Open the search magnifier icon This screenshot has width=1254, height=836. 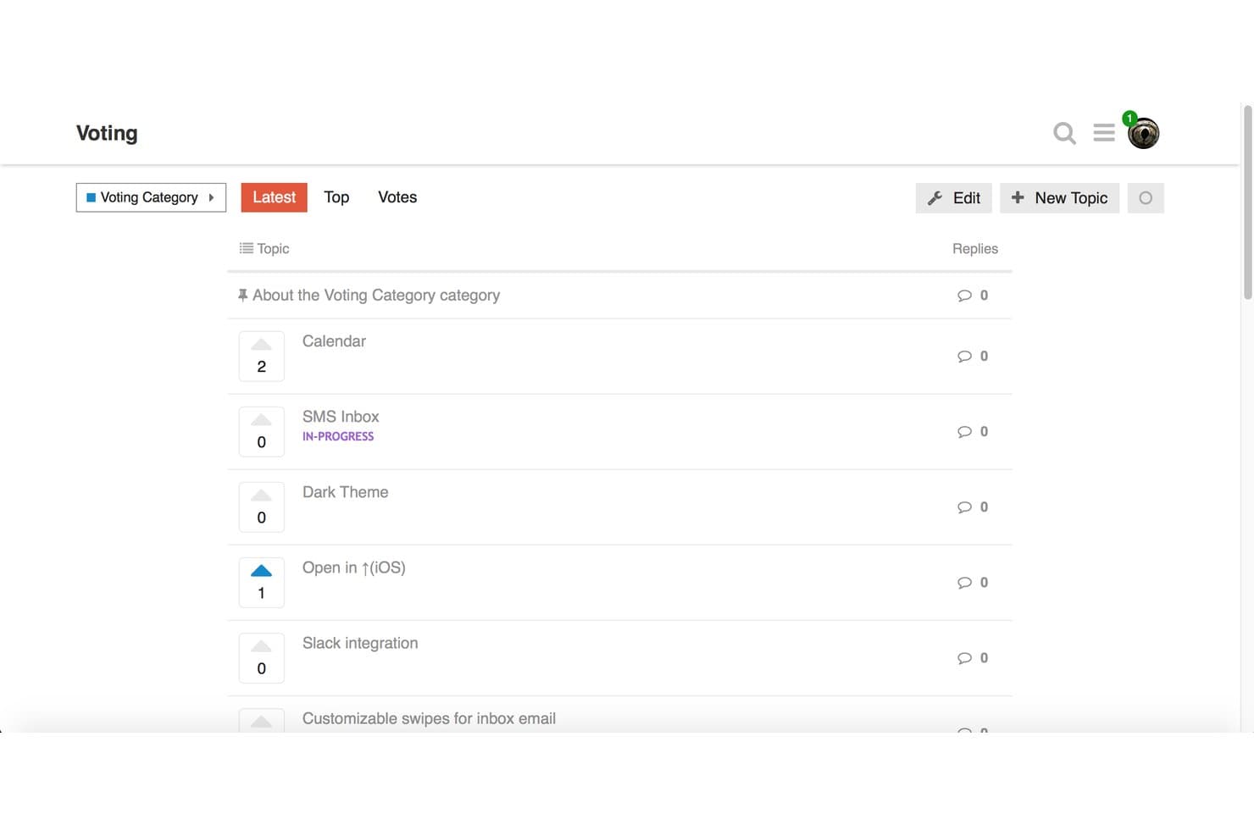(x=1064, y=133)
